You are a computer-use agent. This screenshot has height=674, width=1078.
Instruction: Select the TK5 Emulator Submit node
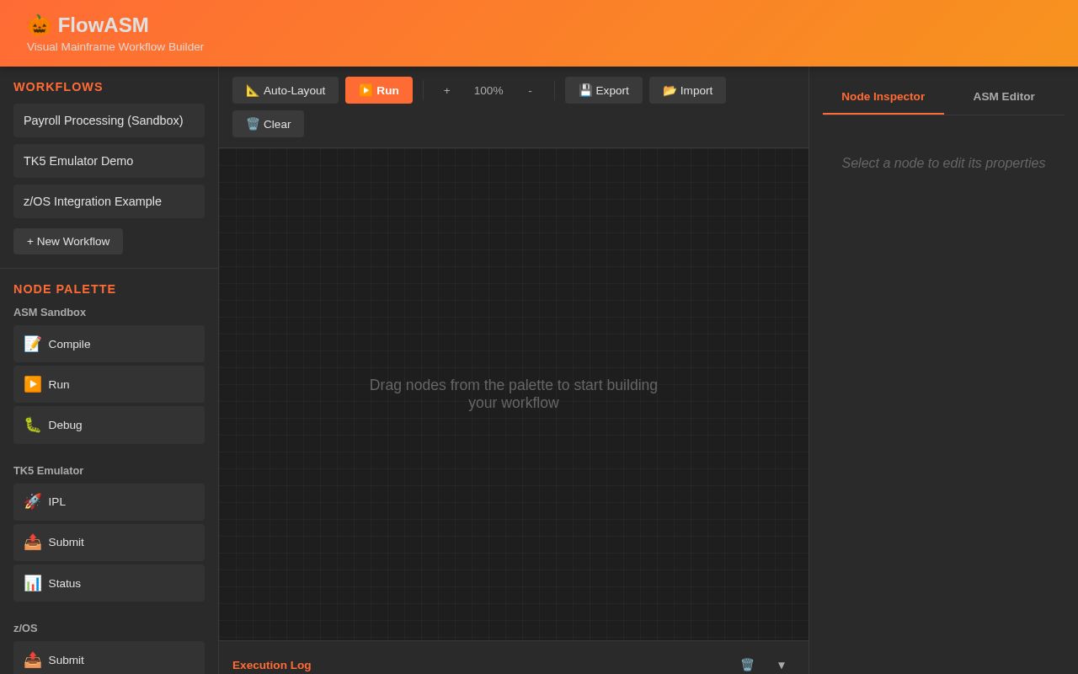pyautogui.click(x=109, y=542)
